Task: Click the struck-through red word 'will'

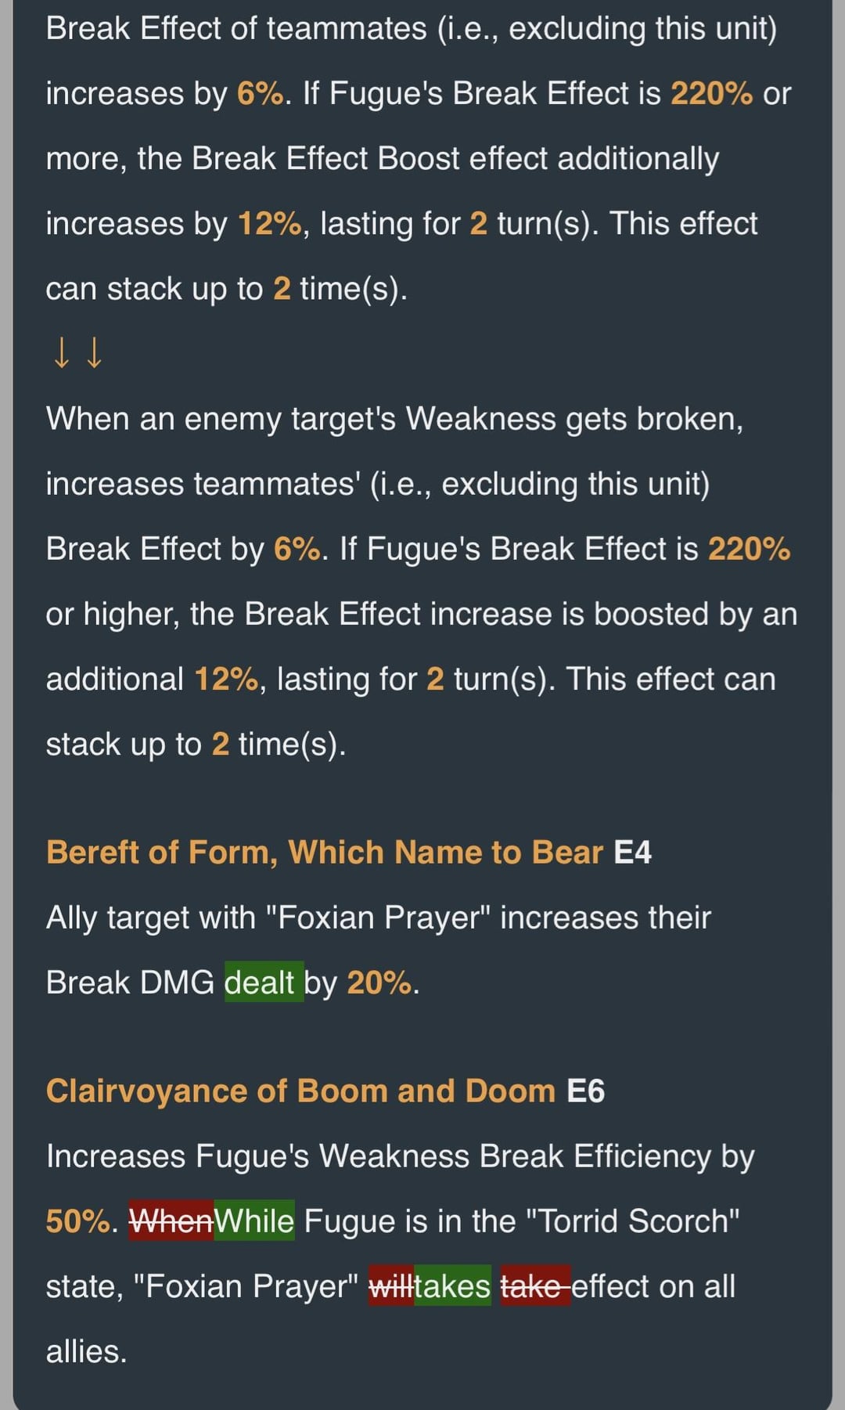Action: pos(391,1286)
